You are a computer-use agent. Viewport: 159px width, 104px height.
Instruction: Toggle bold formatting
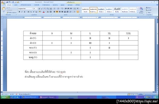[19, 12]
